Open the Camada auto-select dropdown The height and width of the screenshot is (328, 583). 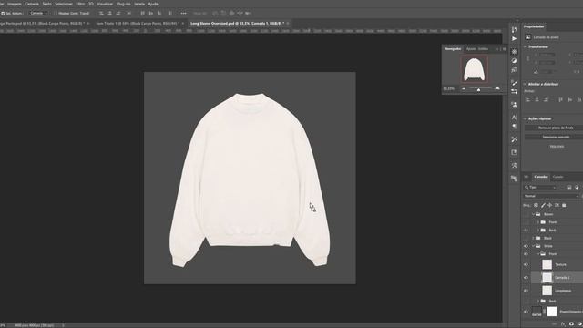click(x=38, y=13)
